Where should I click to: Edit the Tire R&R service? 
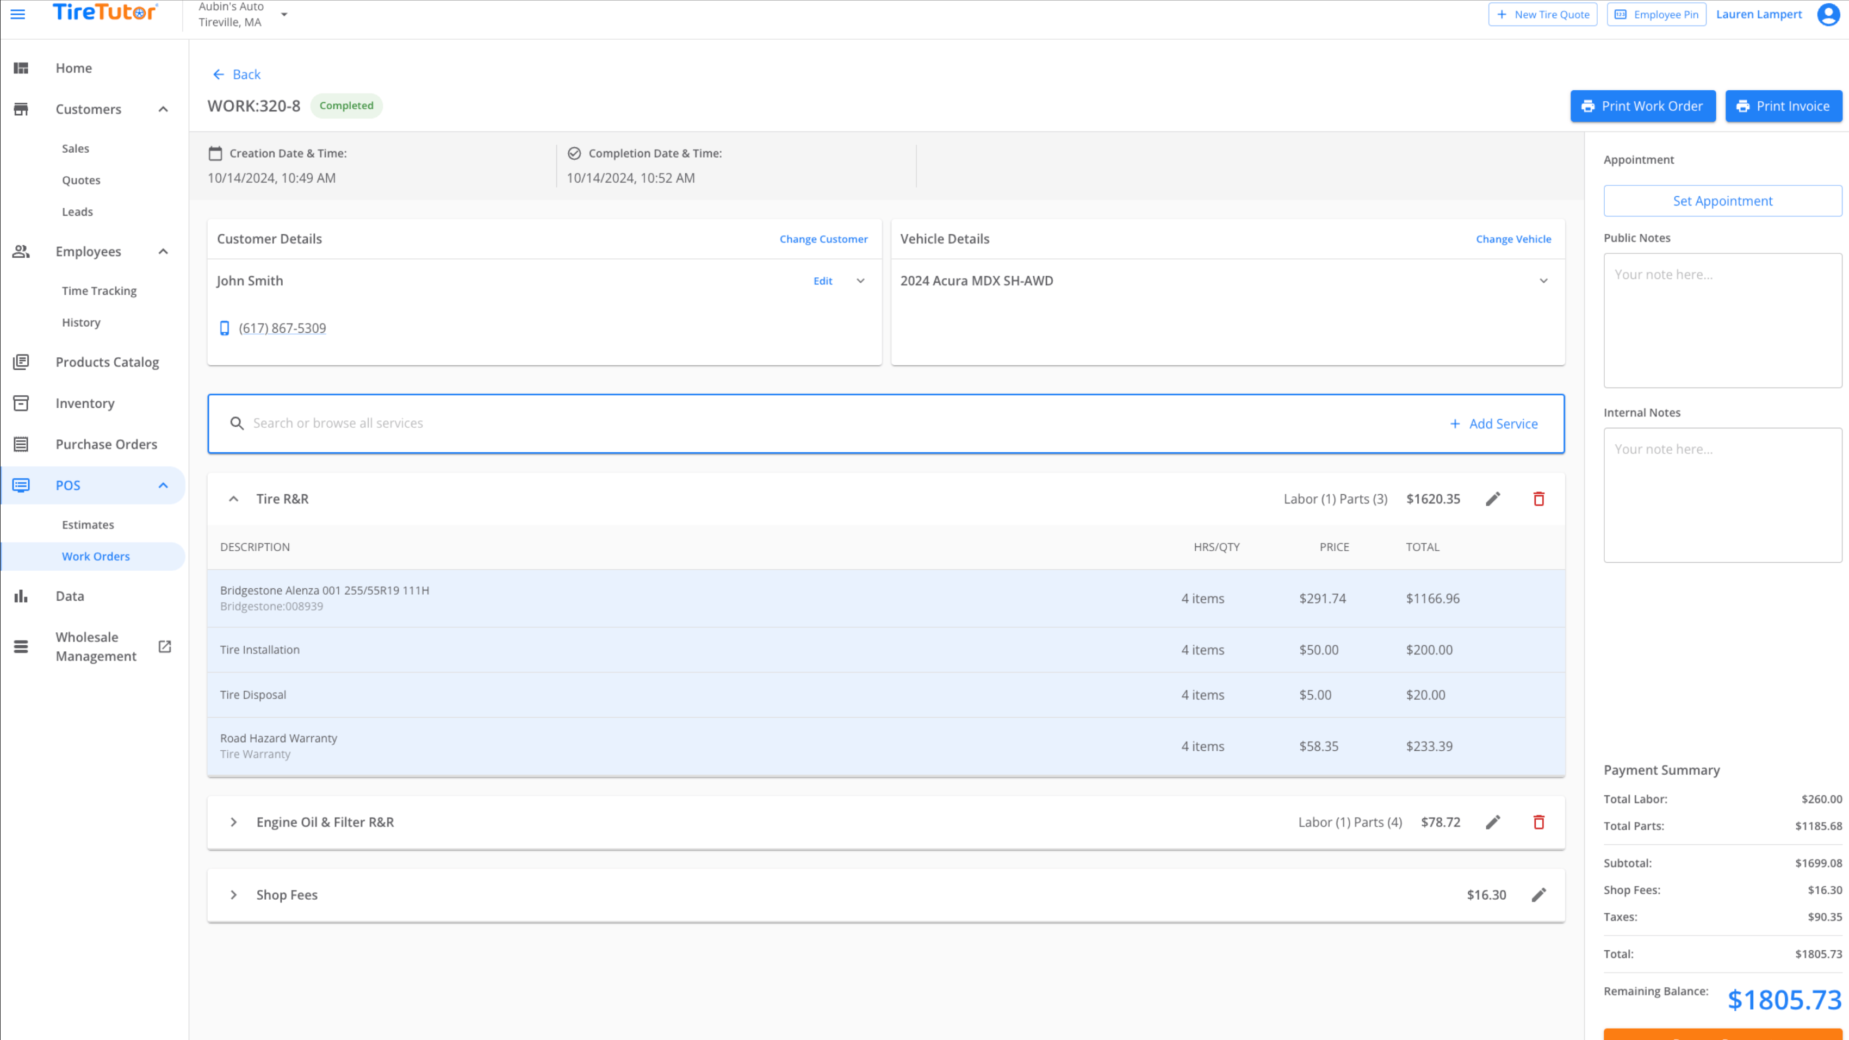1492,499
